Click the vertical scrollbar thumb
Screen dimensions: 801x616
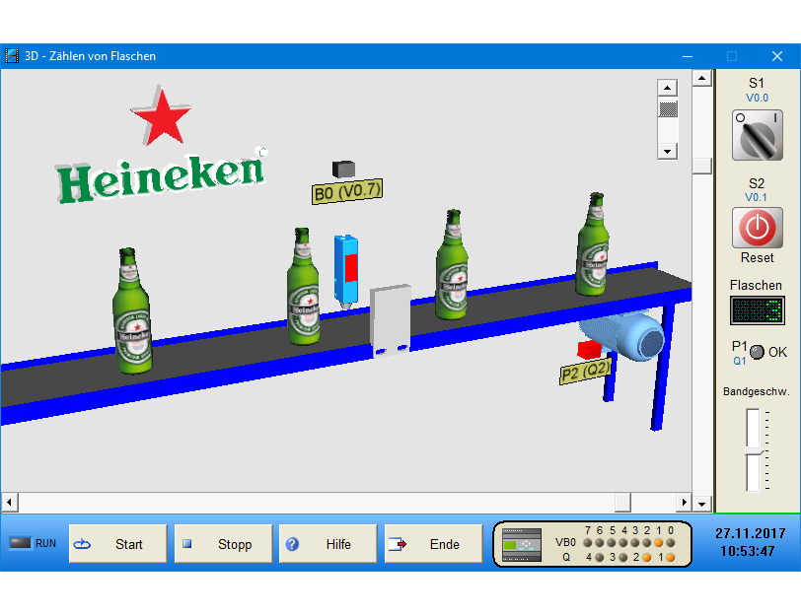tap(702, 166)
